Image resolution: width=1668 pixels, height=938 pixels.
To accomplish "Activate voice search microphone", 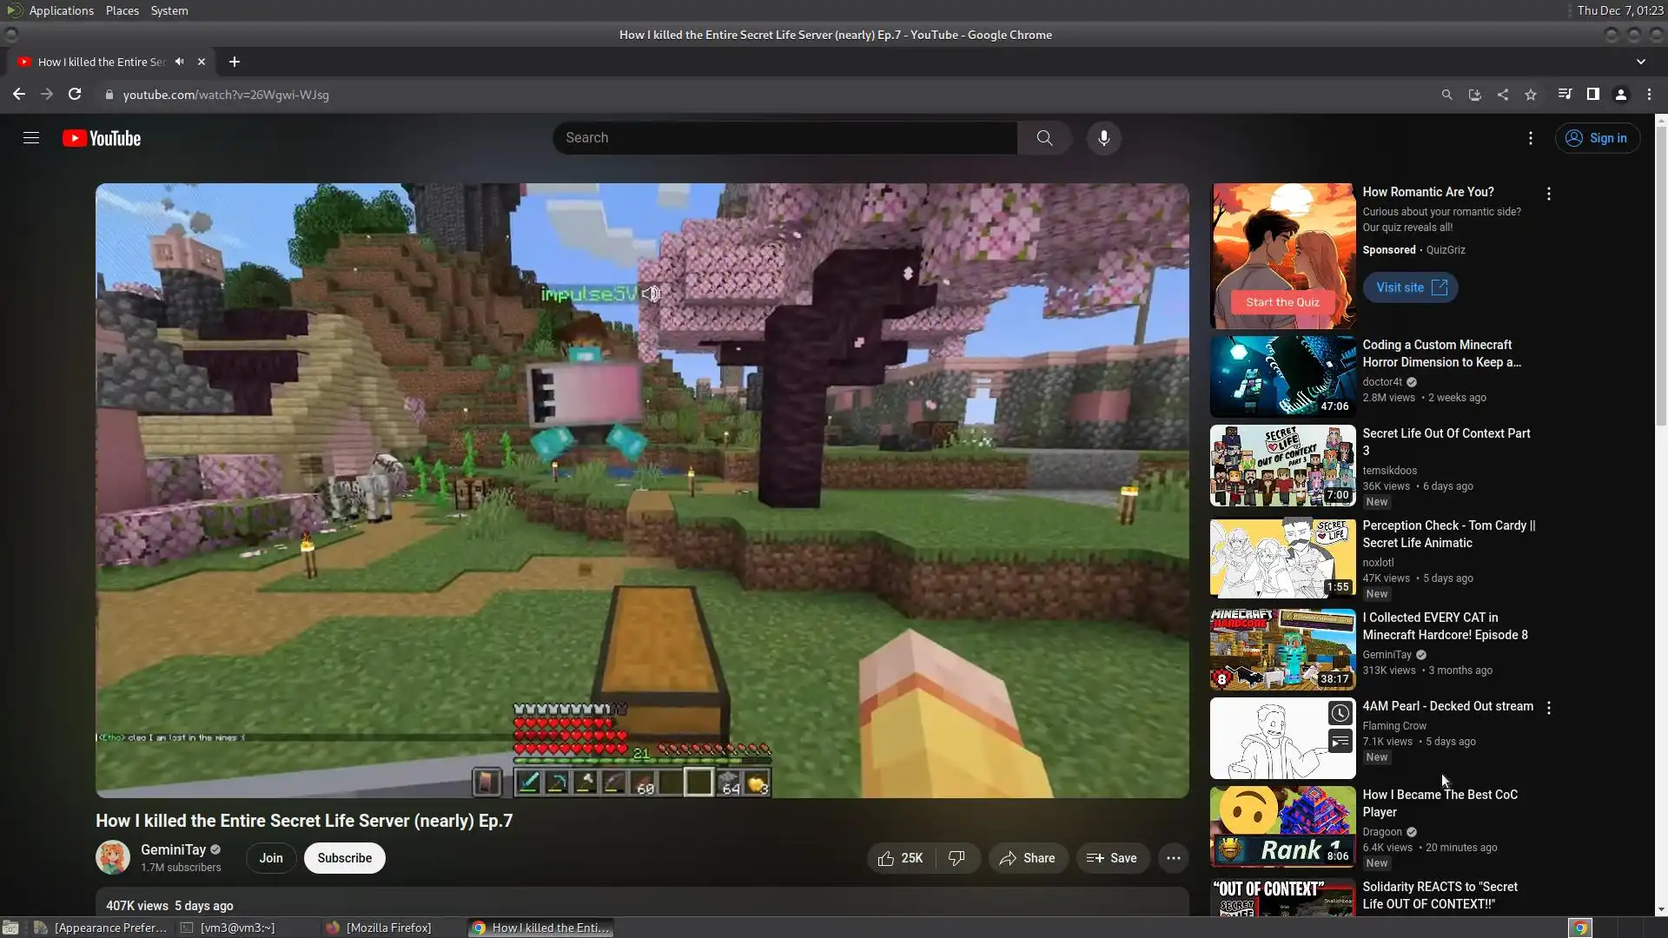I will [1103, 138].
